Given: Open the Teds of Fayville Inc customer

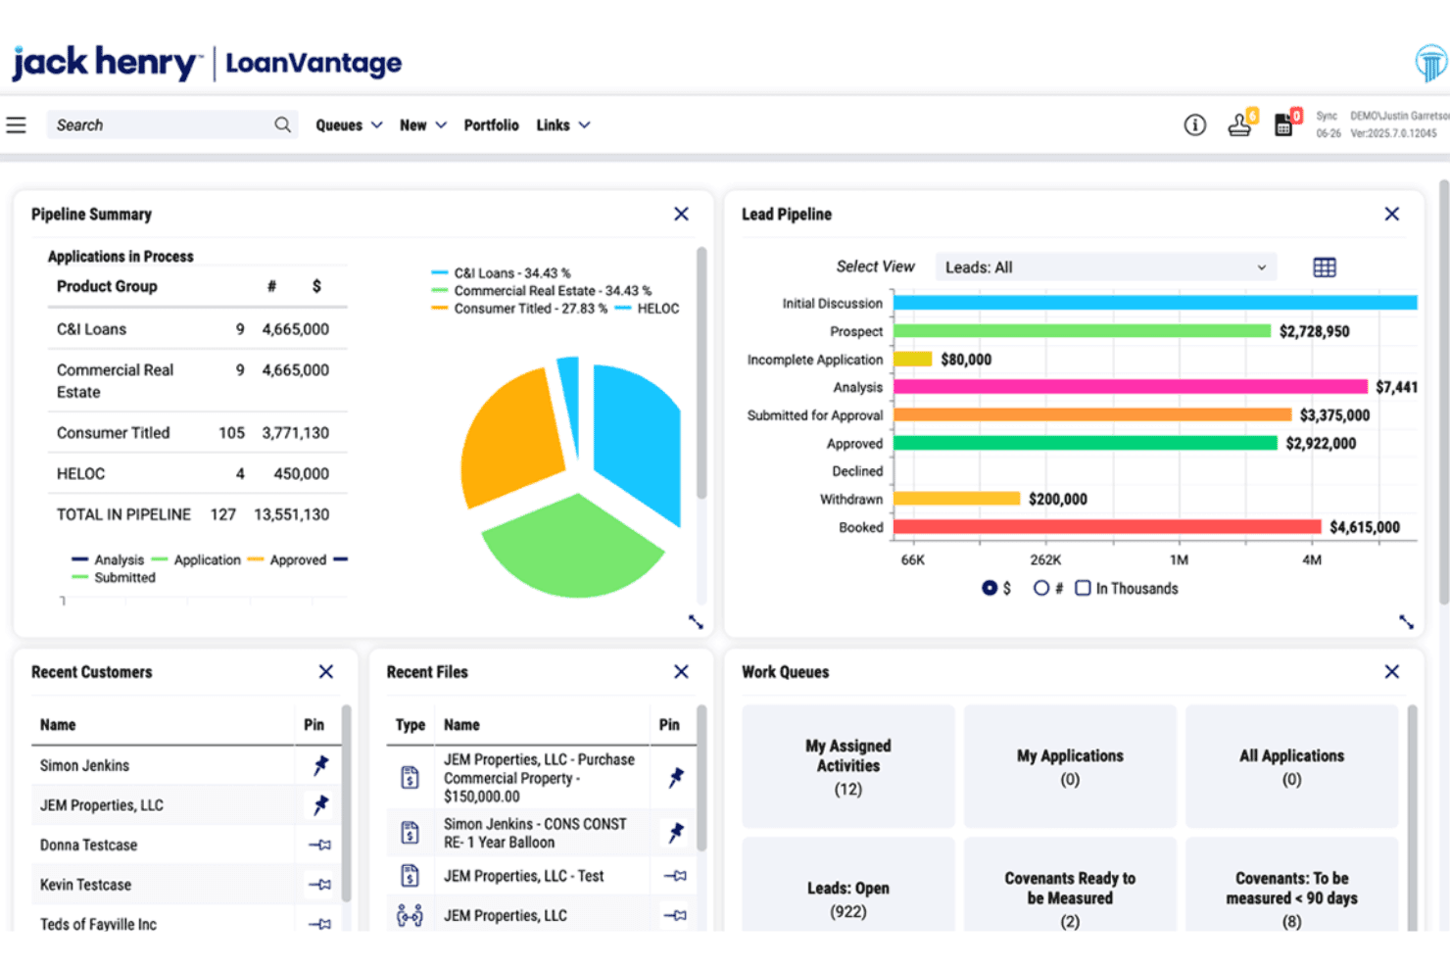Looking at the screenshot, I should click(98, 924).
